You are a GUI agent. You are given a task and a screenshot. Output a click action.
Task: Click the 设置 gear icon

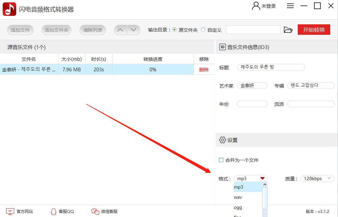coord(222,140)
